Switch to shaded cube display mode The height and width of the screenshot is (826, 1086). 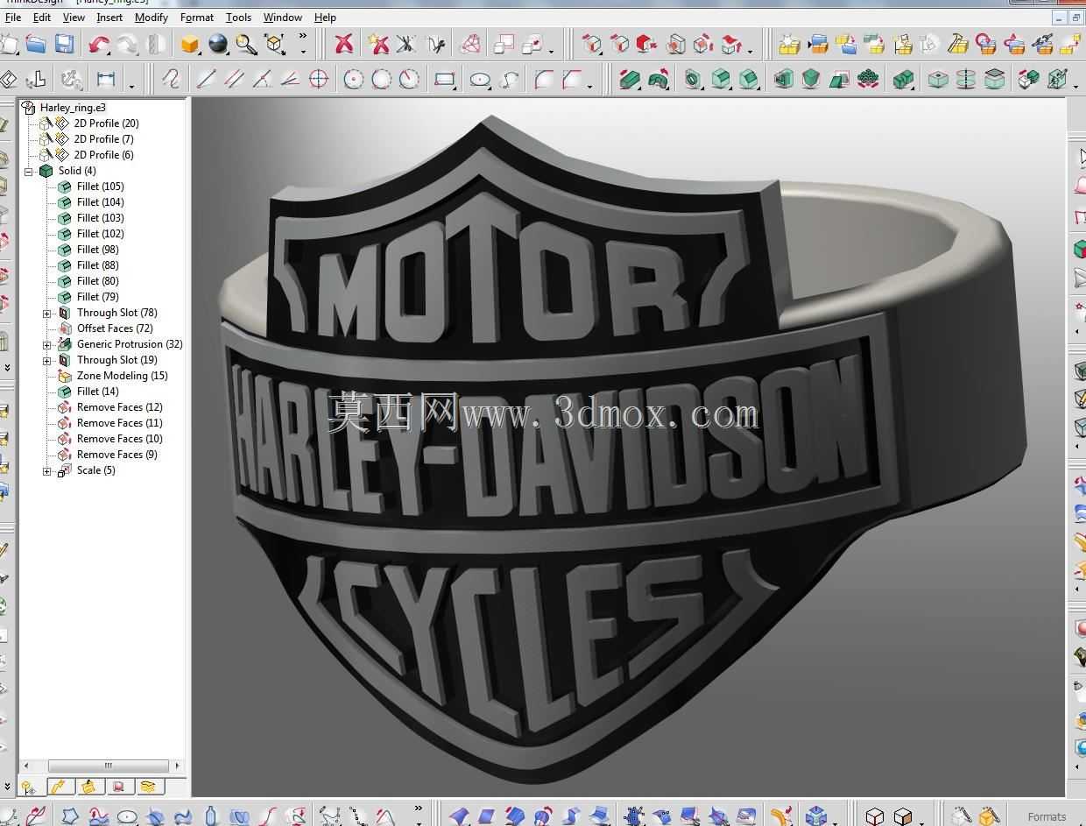tap(189, 44)
